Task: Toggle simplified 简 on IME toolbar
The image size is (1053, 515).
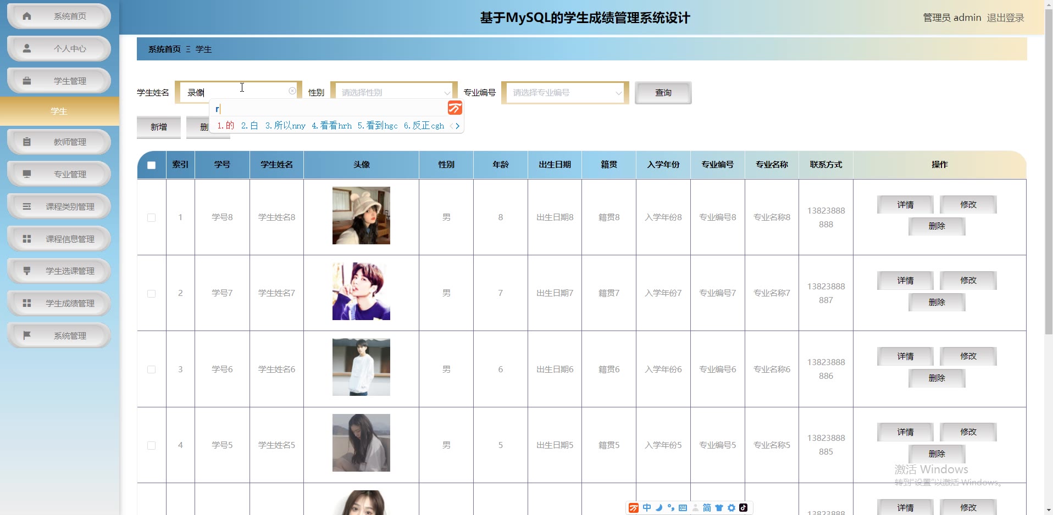Action: 707,508
